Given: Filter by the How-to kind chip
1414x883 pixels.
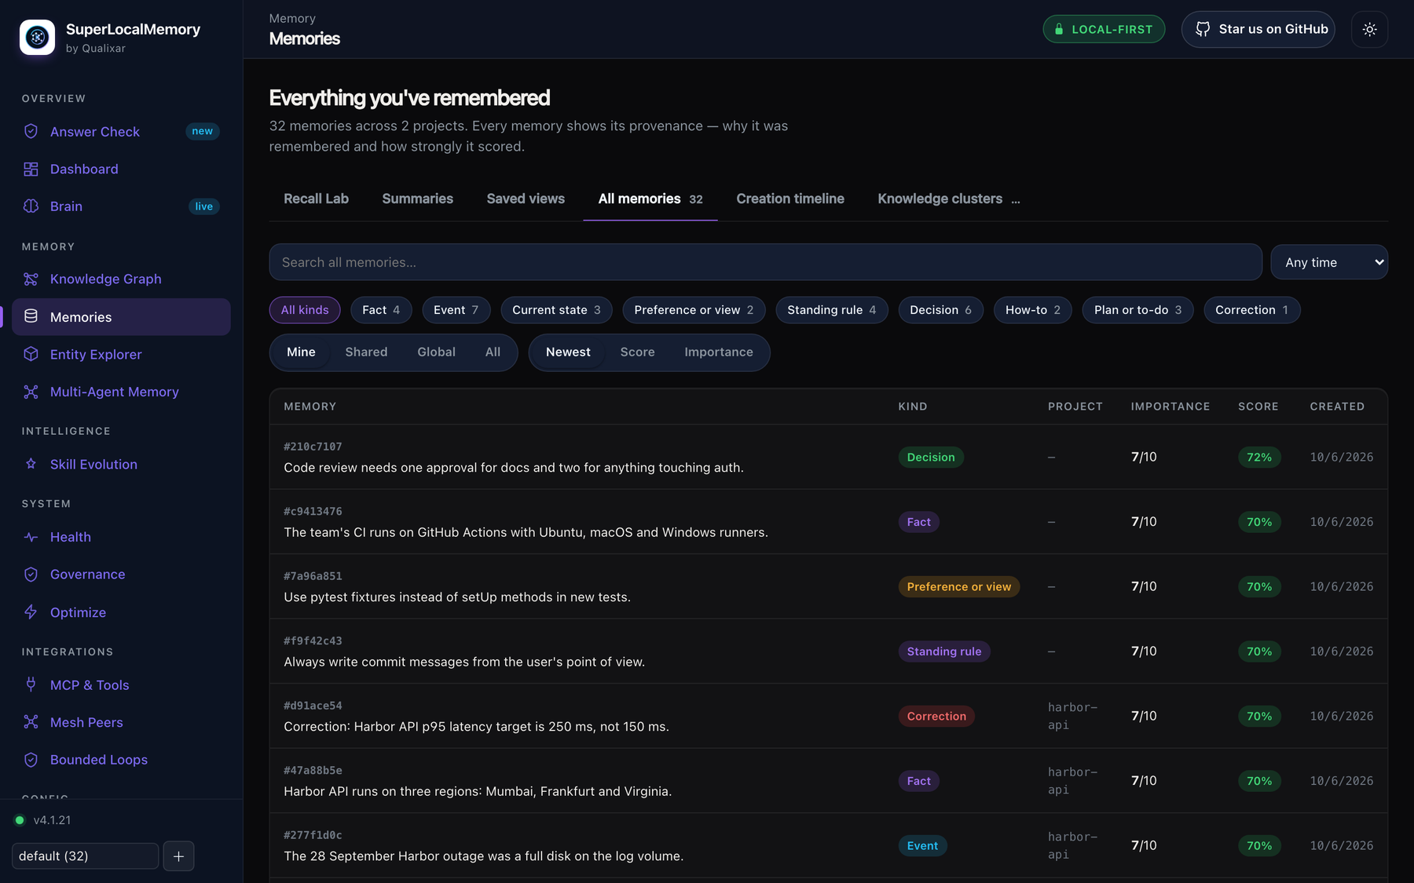Looking at the screenshot, I should [1032, 310].
